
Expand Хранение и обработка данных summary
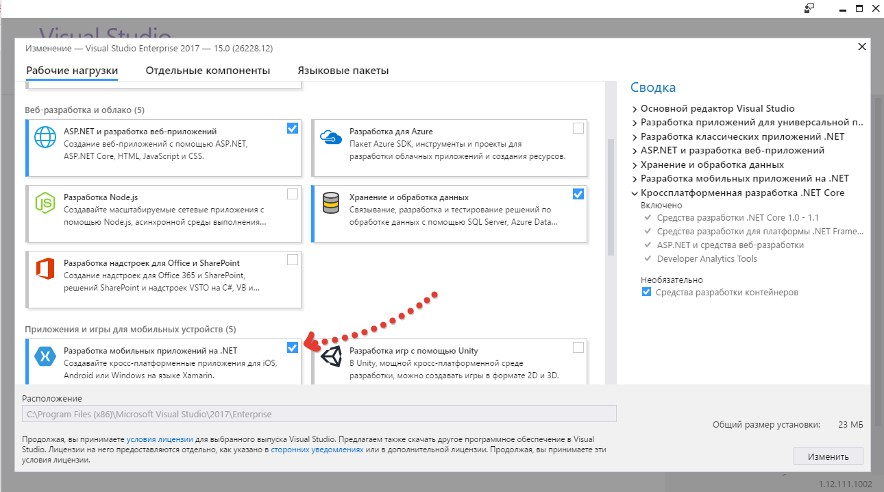635,165
